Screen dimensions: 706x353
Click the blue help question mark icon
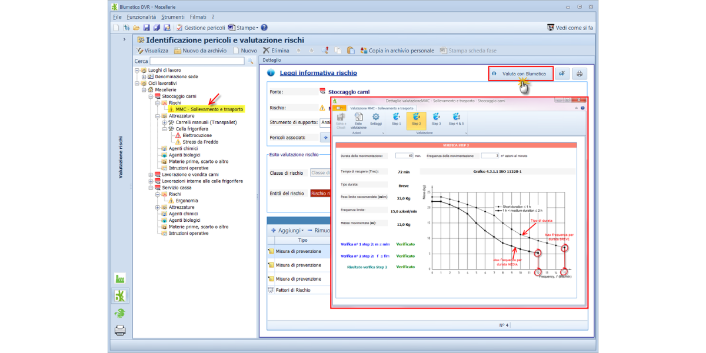pyautogui.click(x=264, y=28)
